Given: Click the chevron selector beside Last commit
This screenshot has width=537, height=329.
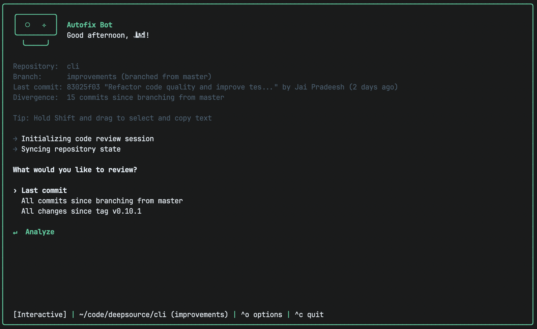Looking at the screenshot, I should click(x=15, y=191).
